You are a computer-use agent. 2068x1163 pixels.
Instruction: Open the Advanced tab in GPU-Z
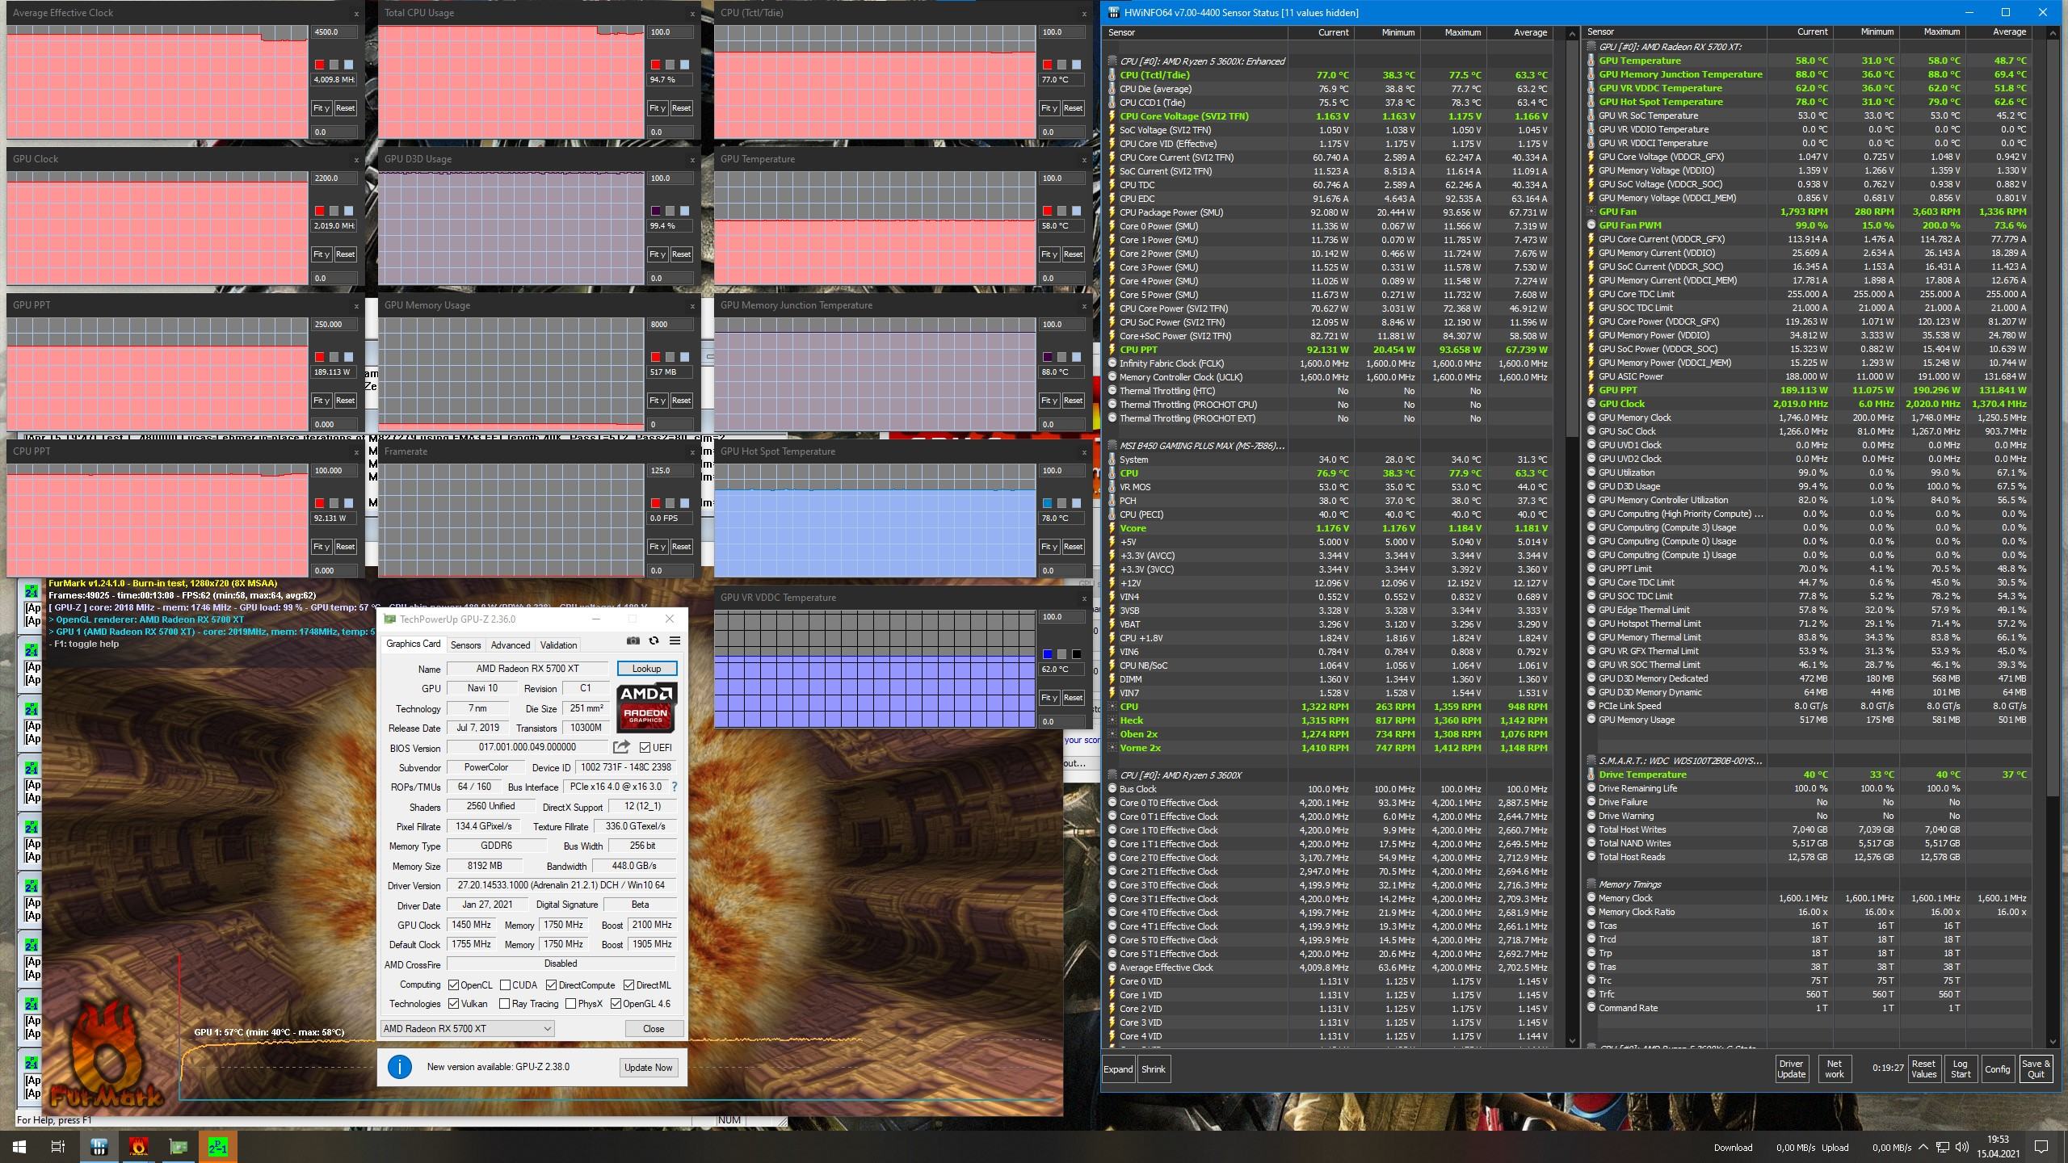click(x=511, y=645)
